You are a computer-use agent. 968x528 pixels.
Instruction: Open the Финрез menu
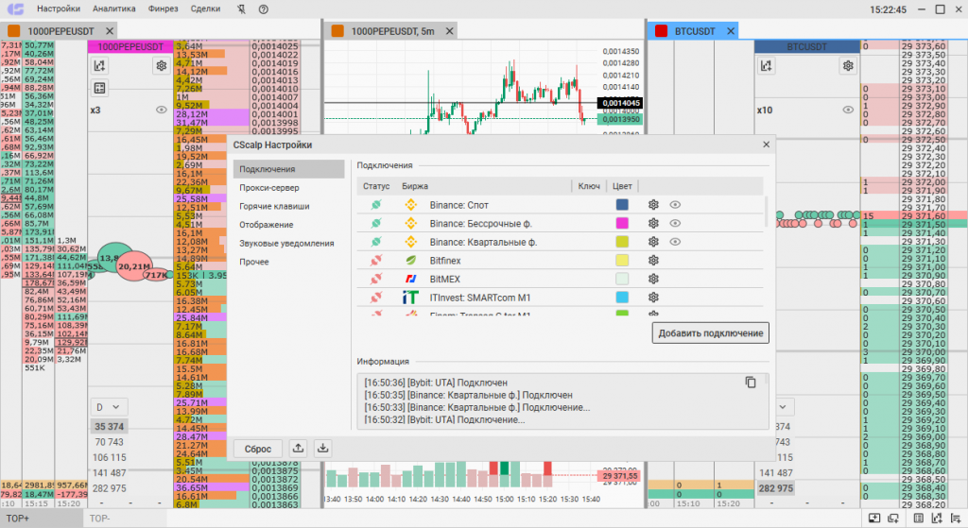[163, 9]
